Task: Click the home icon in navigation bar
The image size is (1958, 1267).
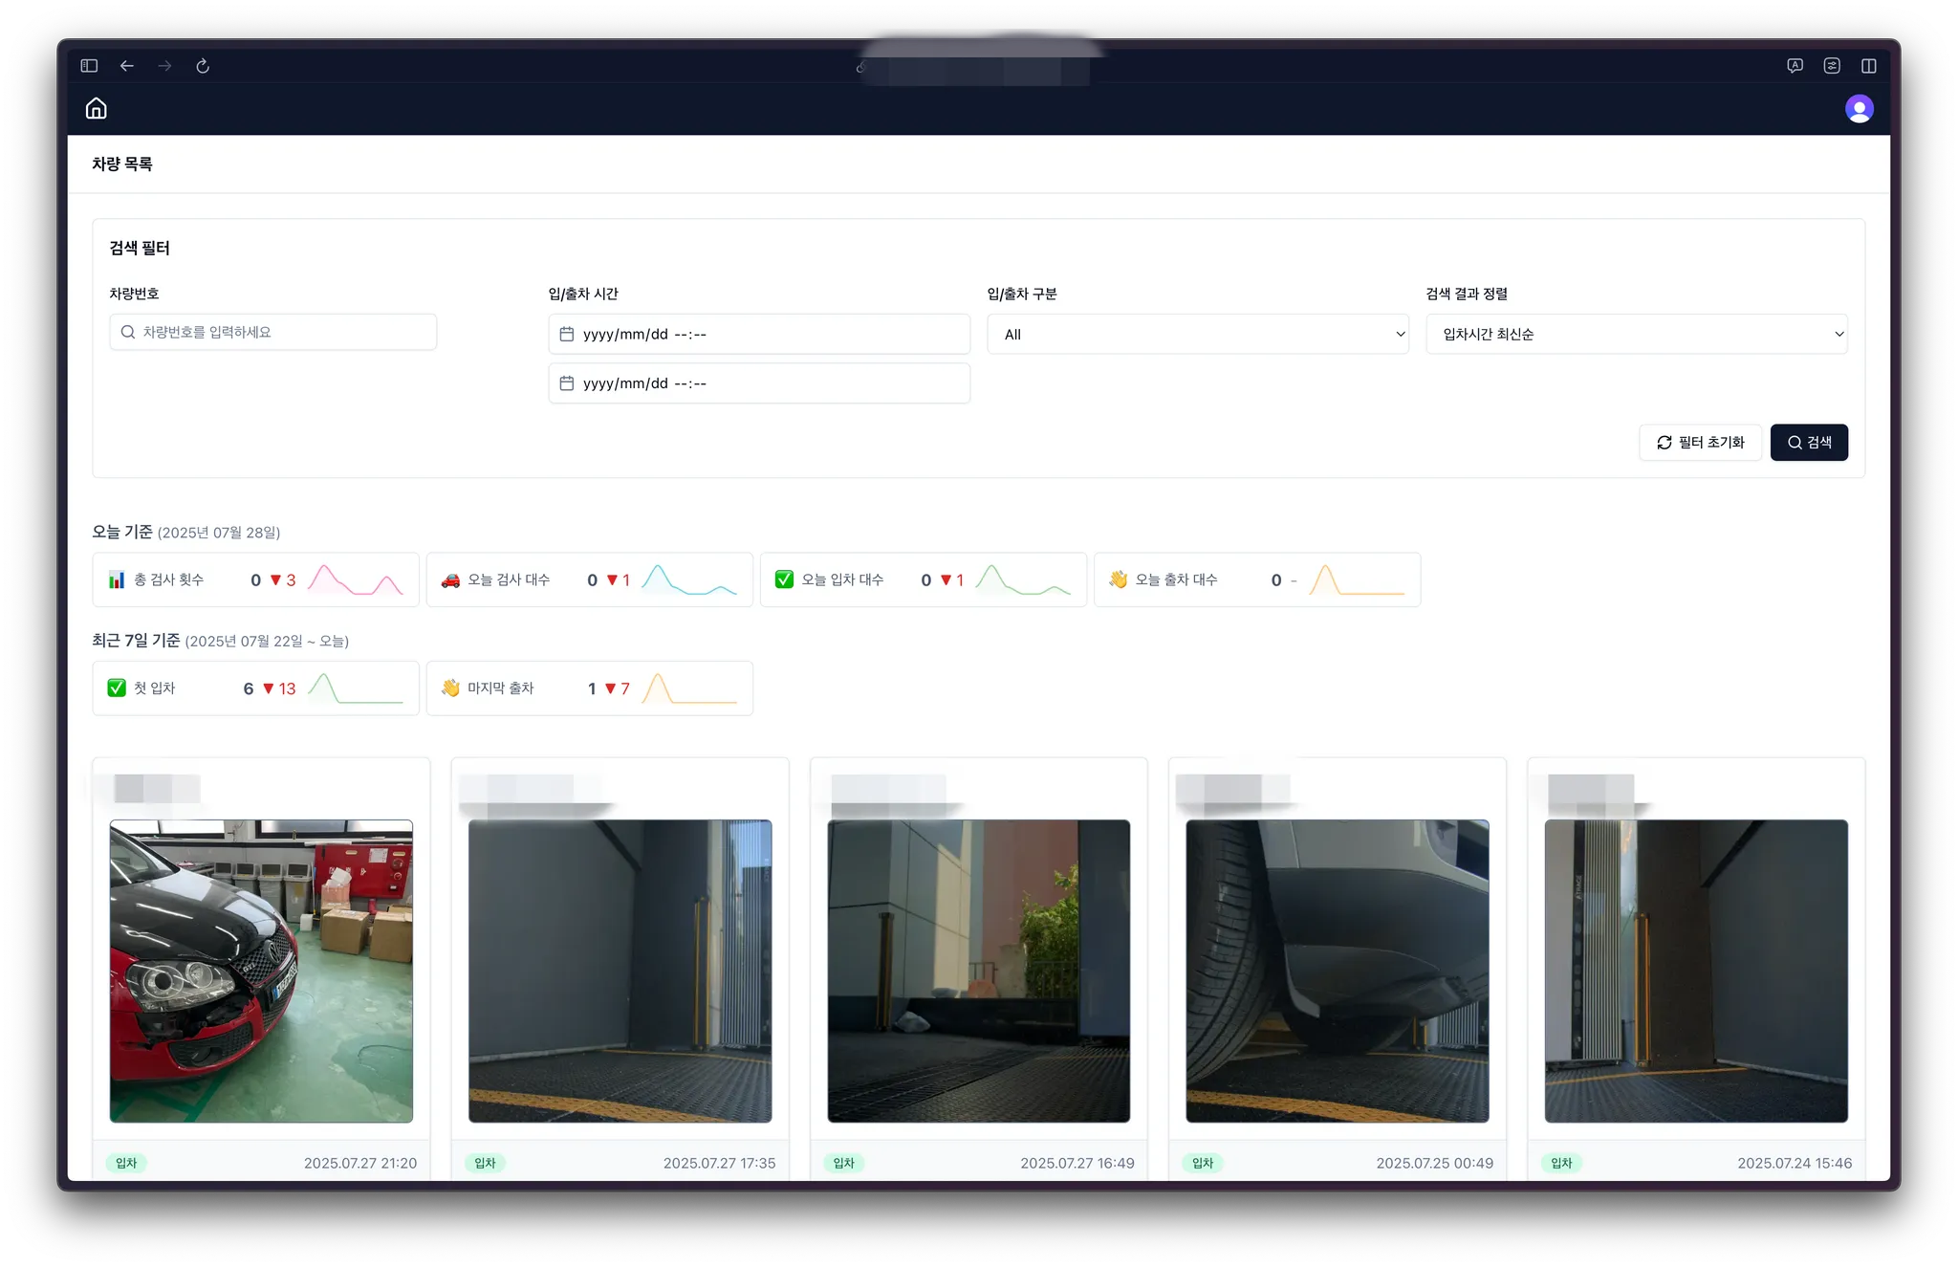Action: coord(96,109)
